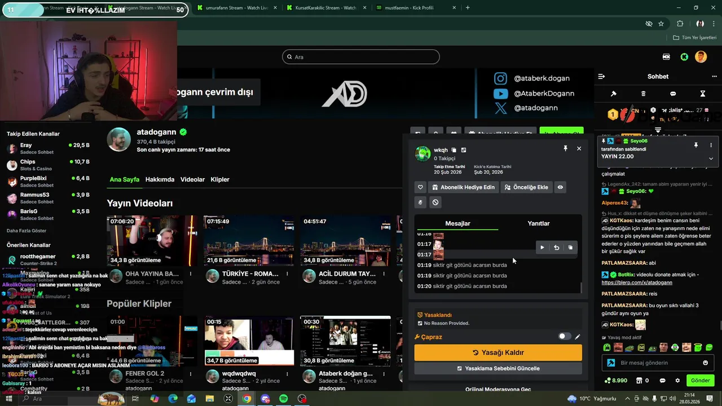The image size is (722, 406).
Task: Collapse the Sohbet chat panel
Action: point(601,77)
